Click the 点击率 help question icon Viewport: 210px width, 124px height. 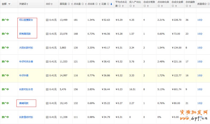[97, 4]
